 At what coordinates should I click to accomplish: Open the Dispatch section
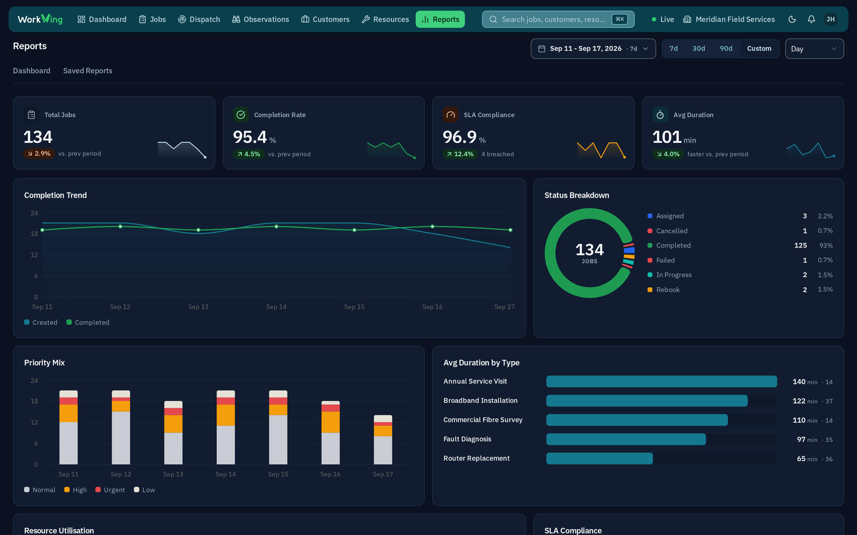point(199,19)
